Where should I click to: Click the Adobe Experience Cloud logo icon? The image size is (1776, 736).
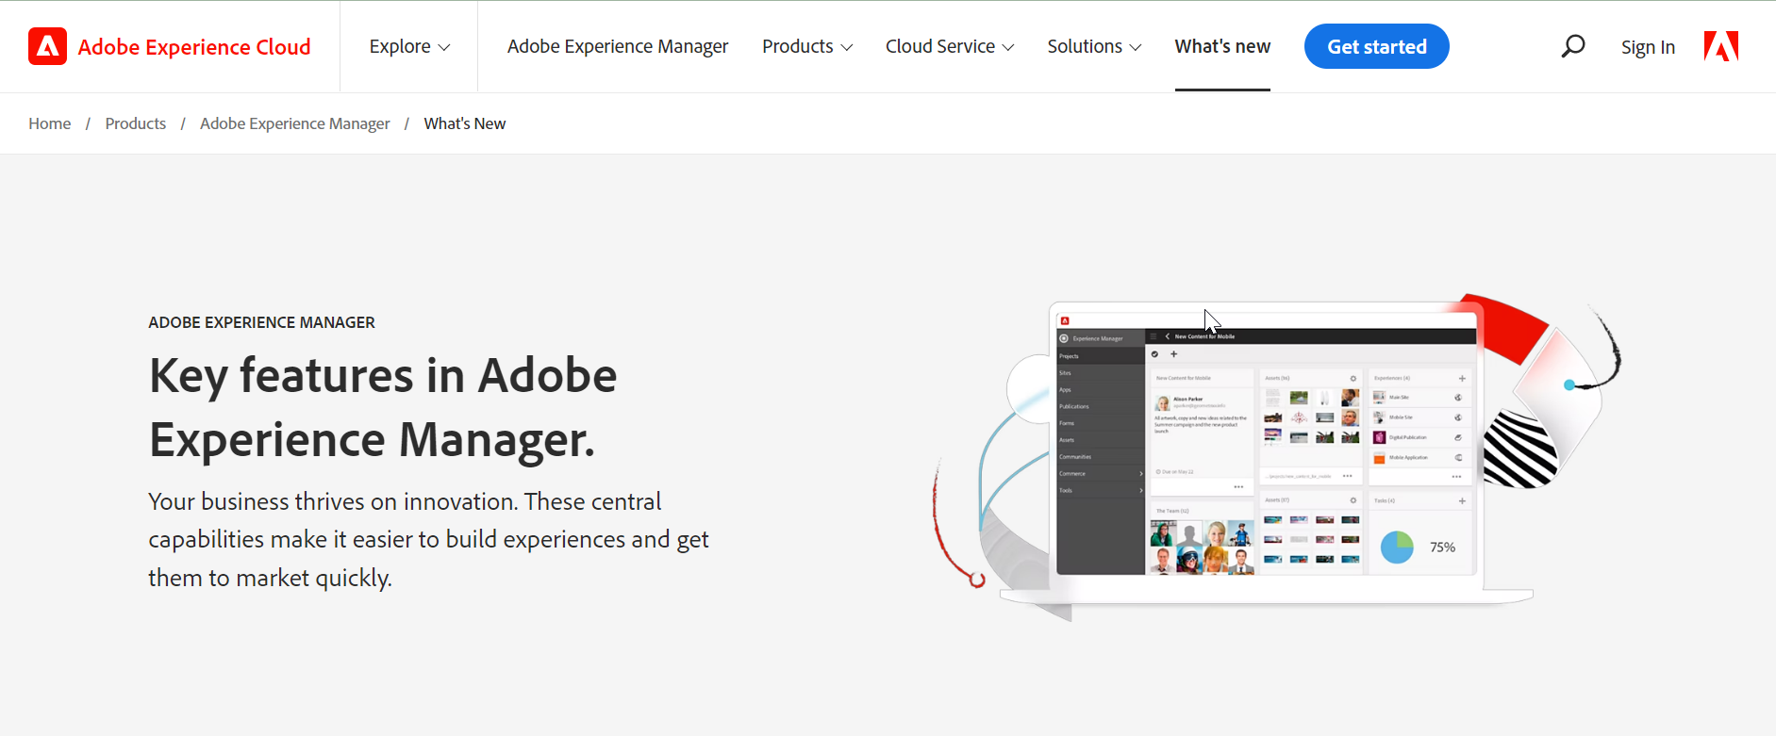(47, 46)
